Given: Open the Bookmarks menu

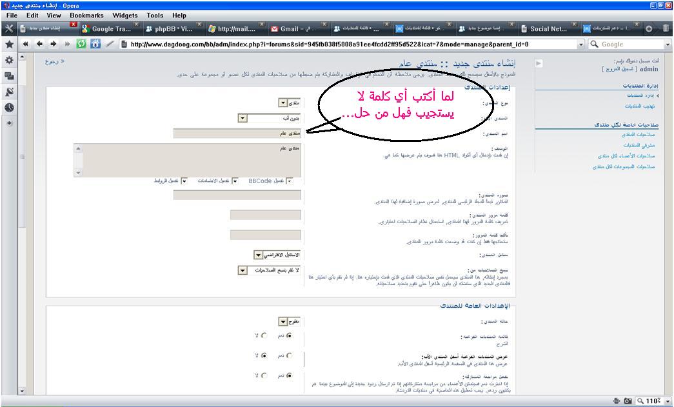Looking at the screenshot, I should tap(86, 15).
